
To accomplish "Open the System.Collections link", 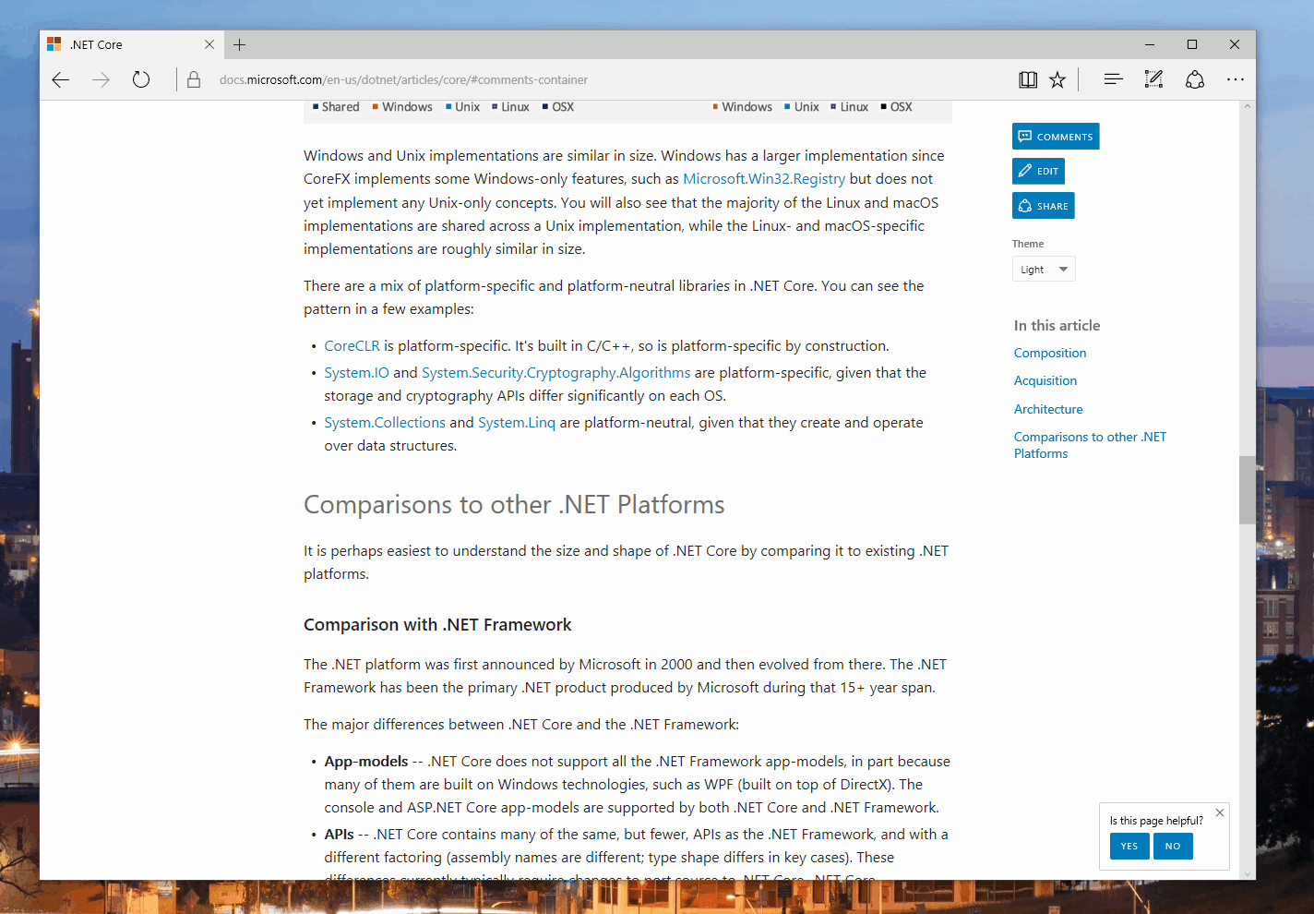I will click(385, 423).
